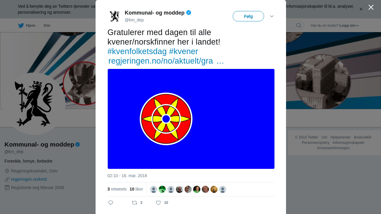Open the Logg inn dropdown

tap(349, 26)
